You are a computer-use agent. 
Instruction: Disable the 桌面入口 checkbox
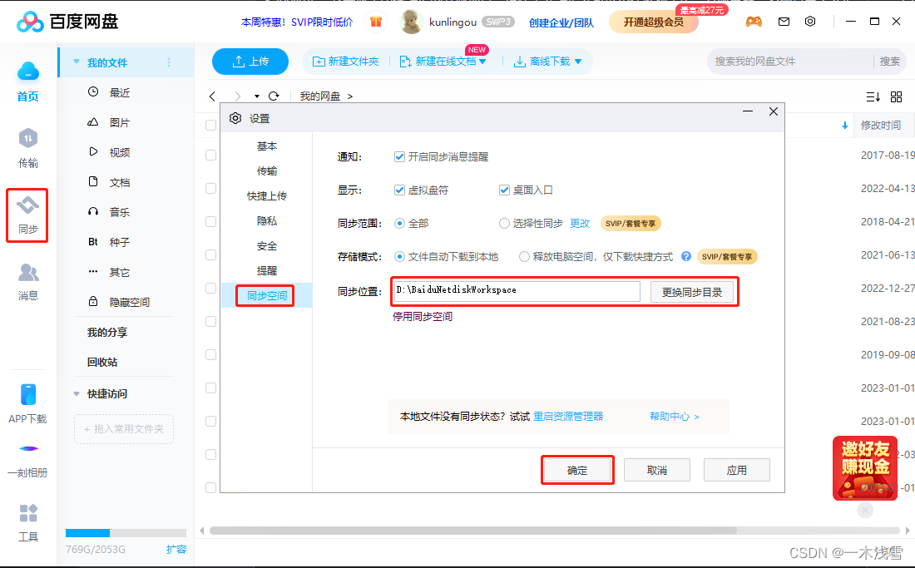coord(505,190)
